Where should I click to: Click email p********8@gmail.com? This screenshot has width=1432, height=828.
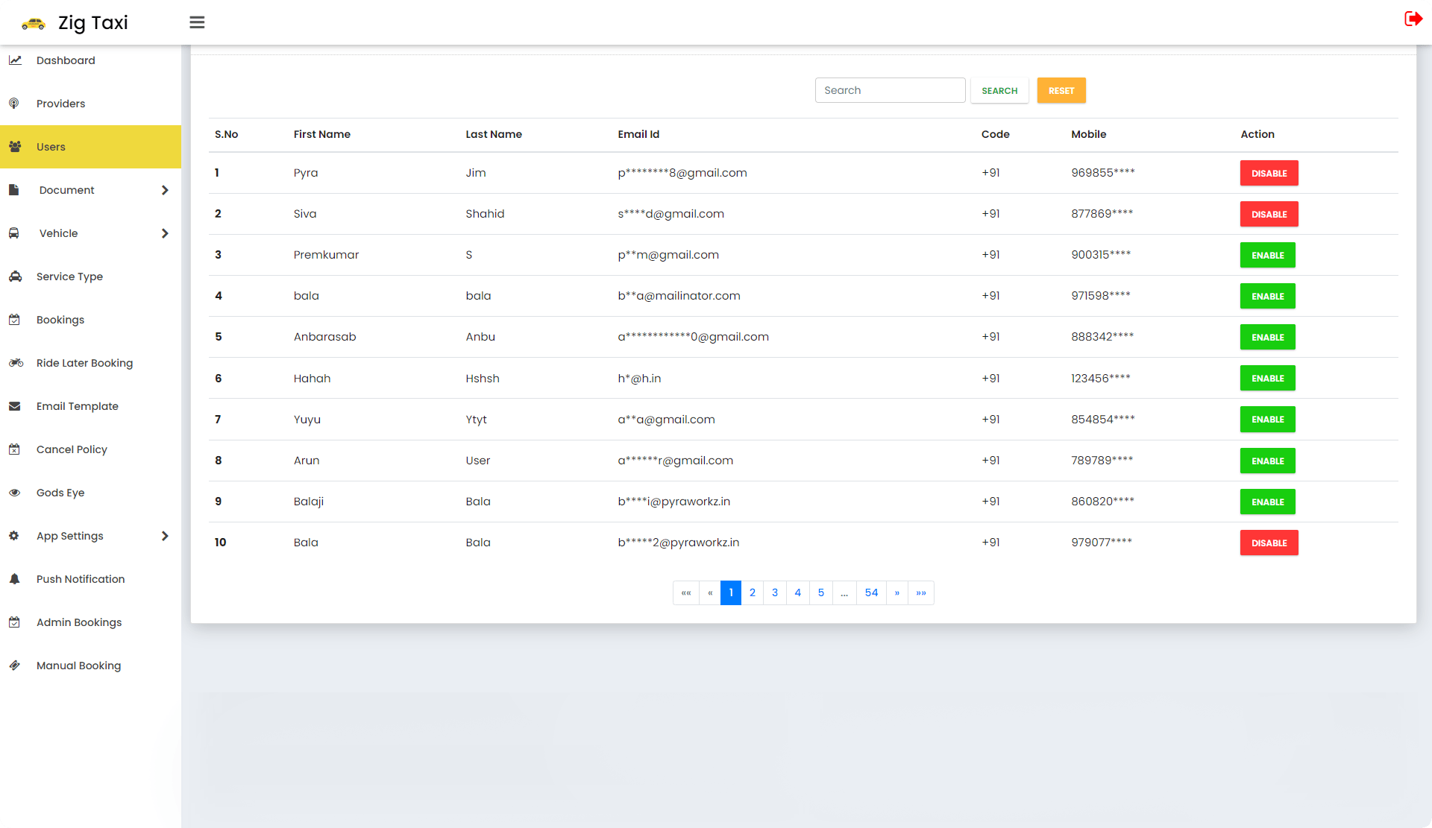click(682, 173)
